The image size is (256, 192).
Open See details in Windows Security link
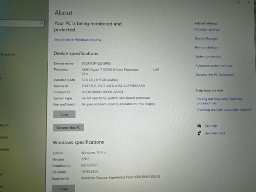point(78,40)
